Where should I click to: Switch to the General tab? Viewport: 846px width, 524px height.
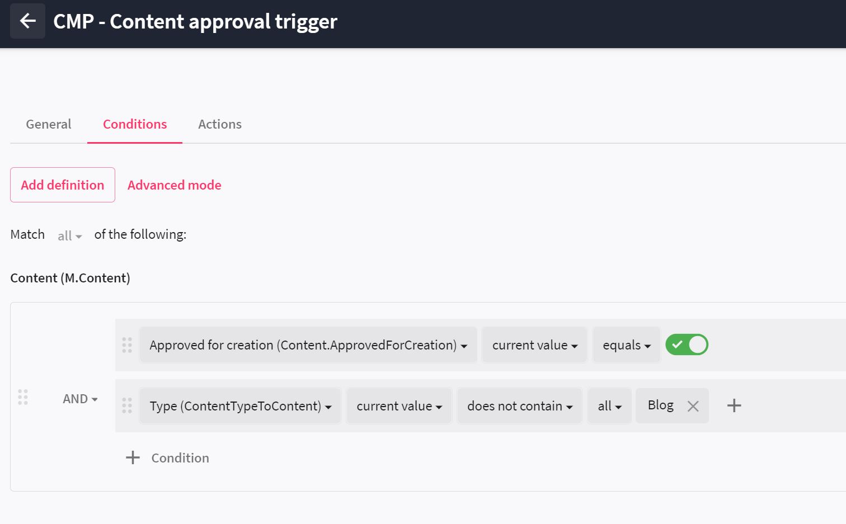[x=48, y=124]
